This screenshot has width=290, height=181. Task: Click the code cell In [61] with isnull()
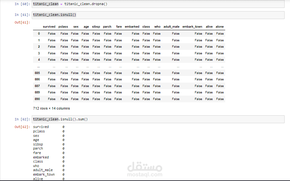coord(158,15)
